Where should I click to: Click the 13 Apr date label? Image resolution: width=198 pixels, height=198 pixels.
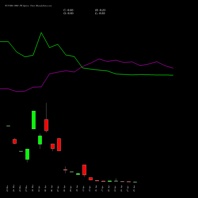point(83,188)
